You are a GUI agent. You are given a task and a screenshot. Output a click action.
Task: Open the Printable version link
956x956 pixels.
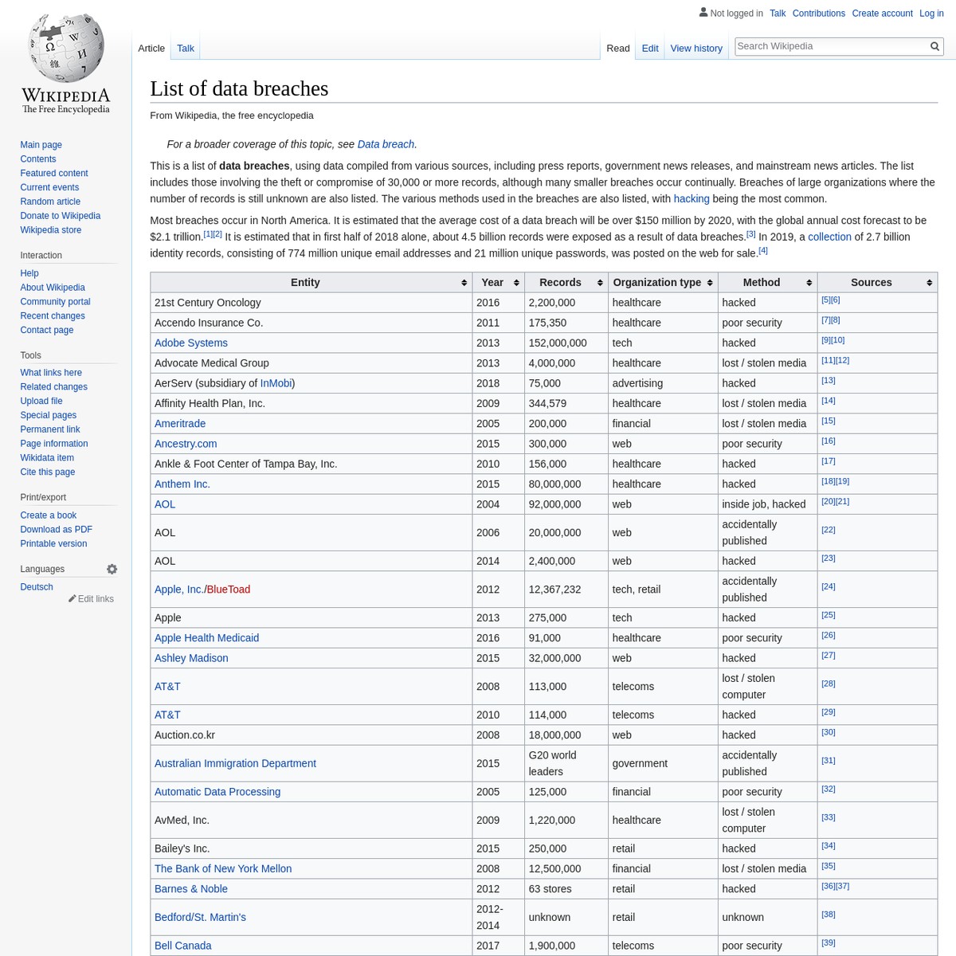53,544
